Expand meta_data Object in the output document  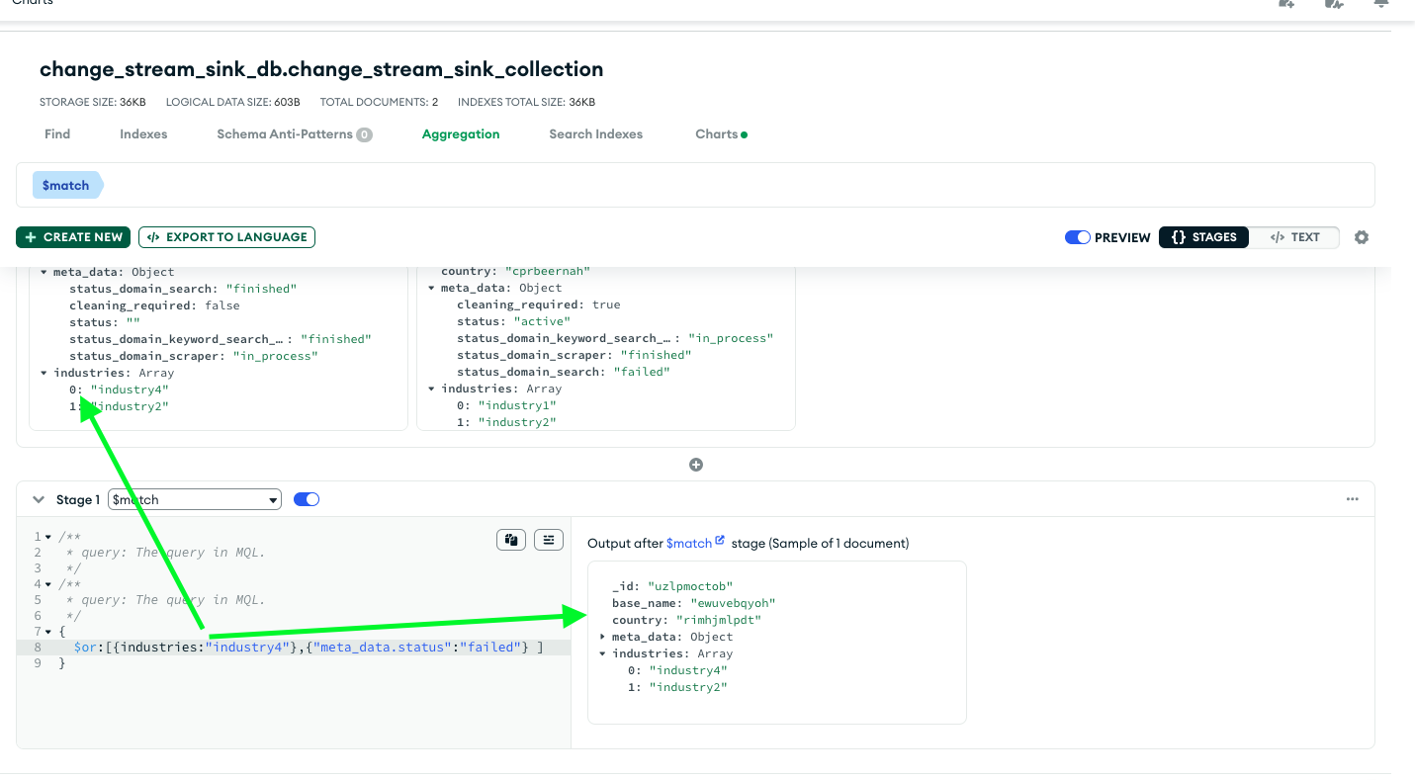click(x=603, y=637)
